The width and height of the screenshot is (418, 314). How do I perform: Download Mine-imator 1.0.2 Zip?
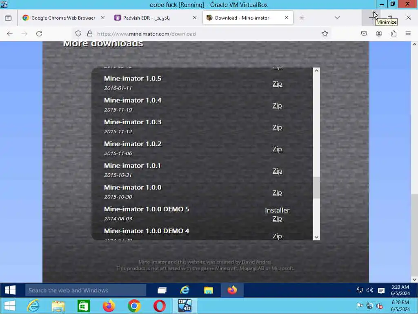[277, 149]
